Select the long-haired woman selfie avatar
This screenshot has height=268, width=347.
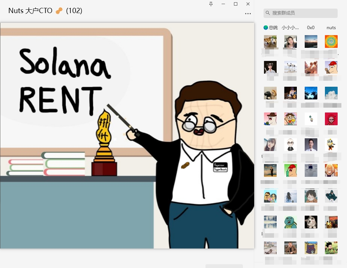pos(270,145)
